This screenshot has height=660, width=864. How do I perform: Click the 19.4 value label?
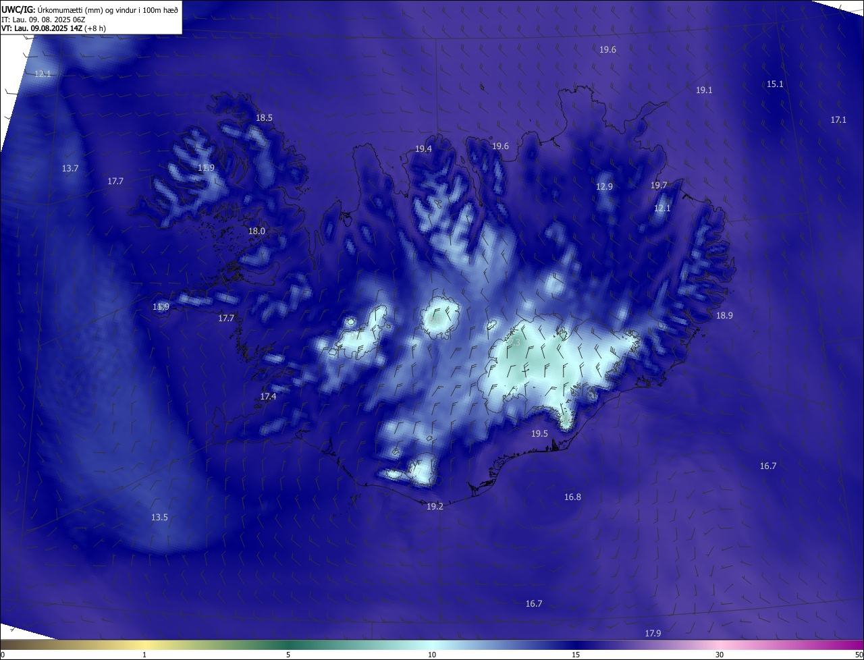click(x=423, y=148)
